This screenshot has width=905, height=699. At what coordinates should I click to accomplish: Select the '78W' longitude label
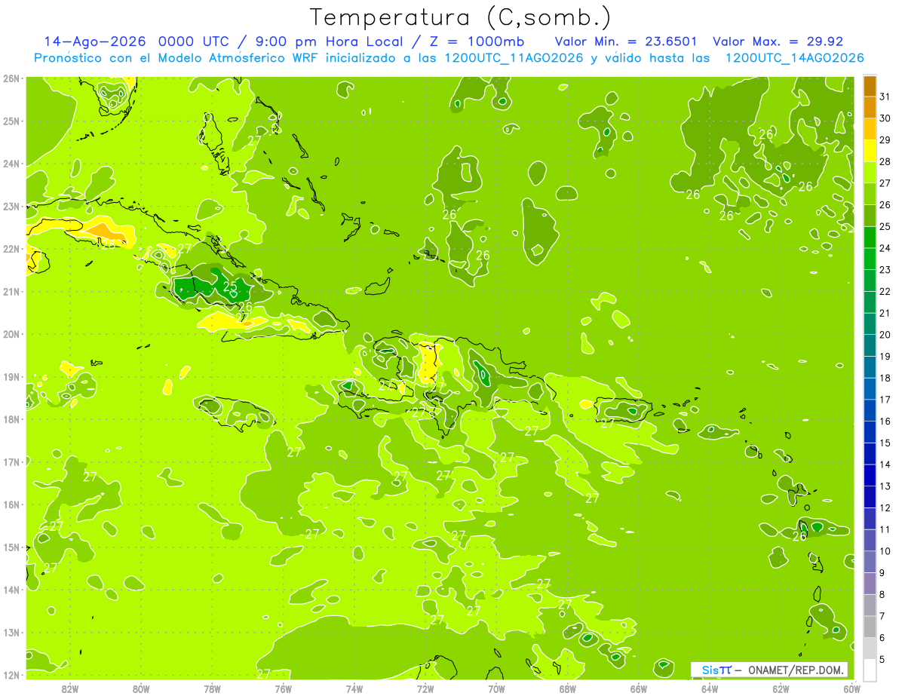tap(212, 688)
